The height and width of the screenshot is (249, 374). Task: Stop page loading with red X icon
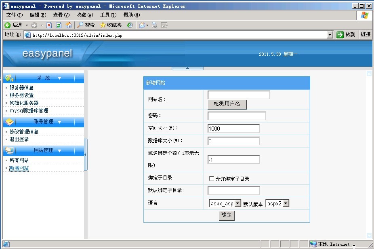(49, 25)
